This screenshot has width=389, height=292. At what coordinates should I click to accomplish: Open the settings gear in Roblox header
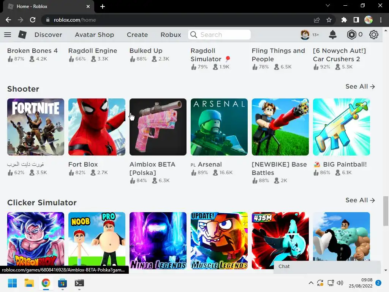click(x=374, y=35)
